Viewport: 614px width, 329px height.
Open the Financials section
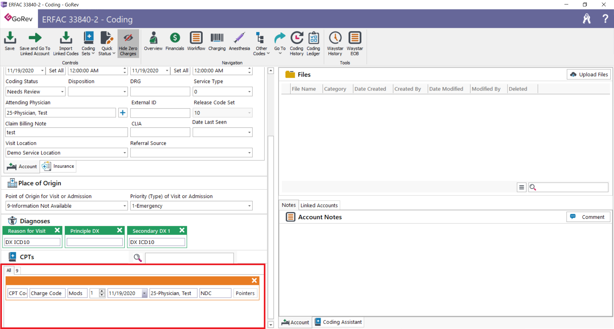coord(175,42)
